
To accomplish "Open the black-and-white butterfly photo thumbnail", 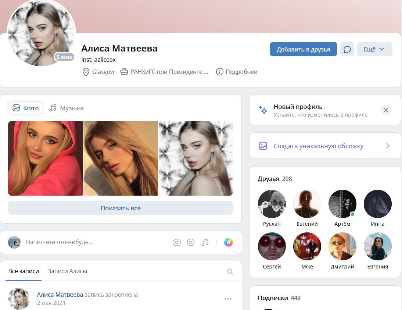I will coord(196,158).
